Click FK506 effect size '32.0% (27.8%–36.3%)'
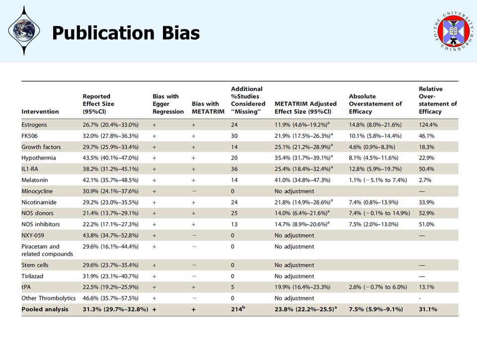Screen dimensions: 477x357 pos(110,136)
